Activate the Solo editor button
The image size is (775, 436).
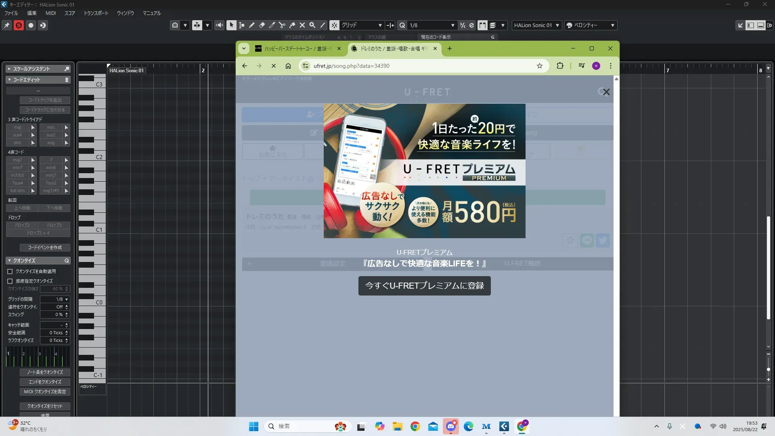coord(19,25)
